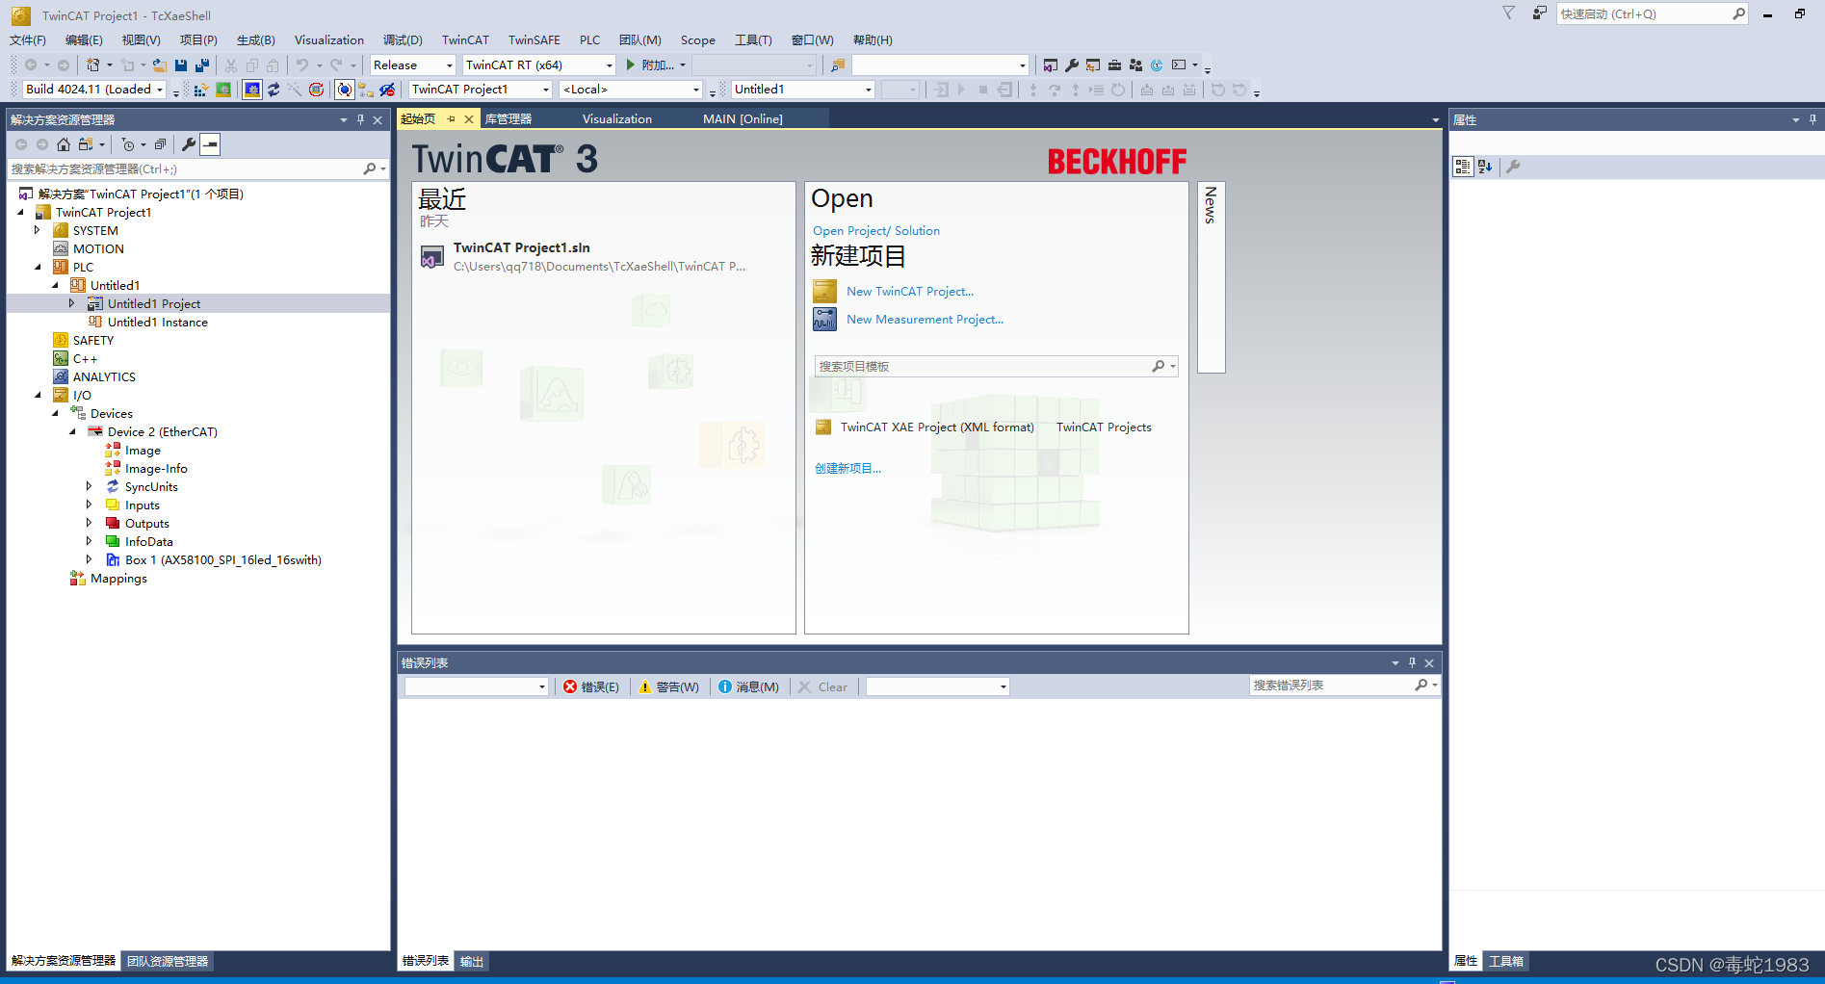Click the Reload Devices arrows icon
The width and height of the screenshot is (1825, 984).
tap(274, 90)
